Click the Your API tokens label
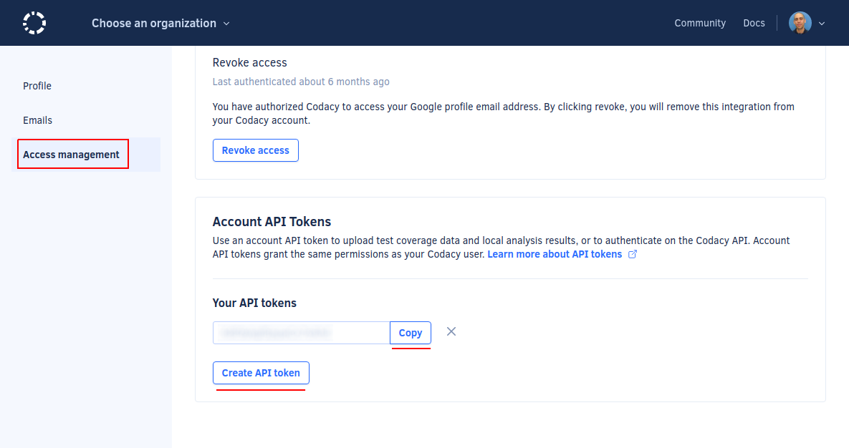The width and height of the screenshot is (849, 448). (x=254, y=303)
